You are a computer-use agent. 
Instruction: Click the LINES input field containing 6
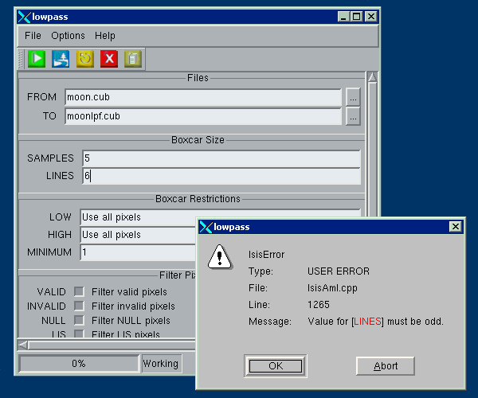(220, 176)
